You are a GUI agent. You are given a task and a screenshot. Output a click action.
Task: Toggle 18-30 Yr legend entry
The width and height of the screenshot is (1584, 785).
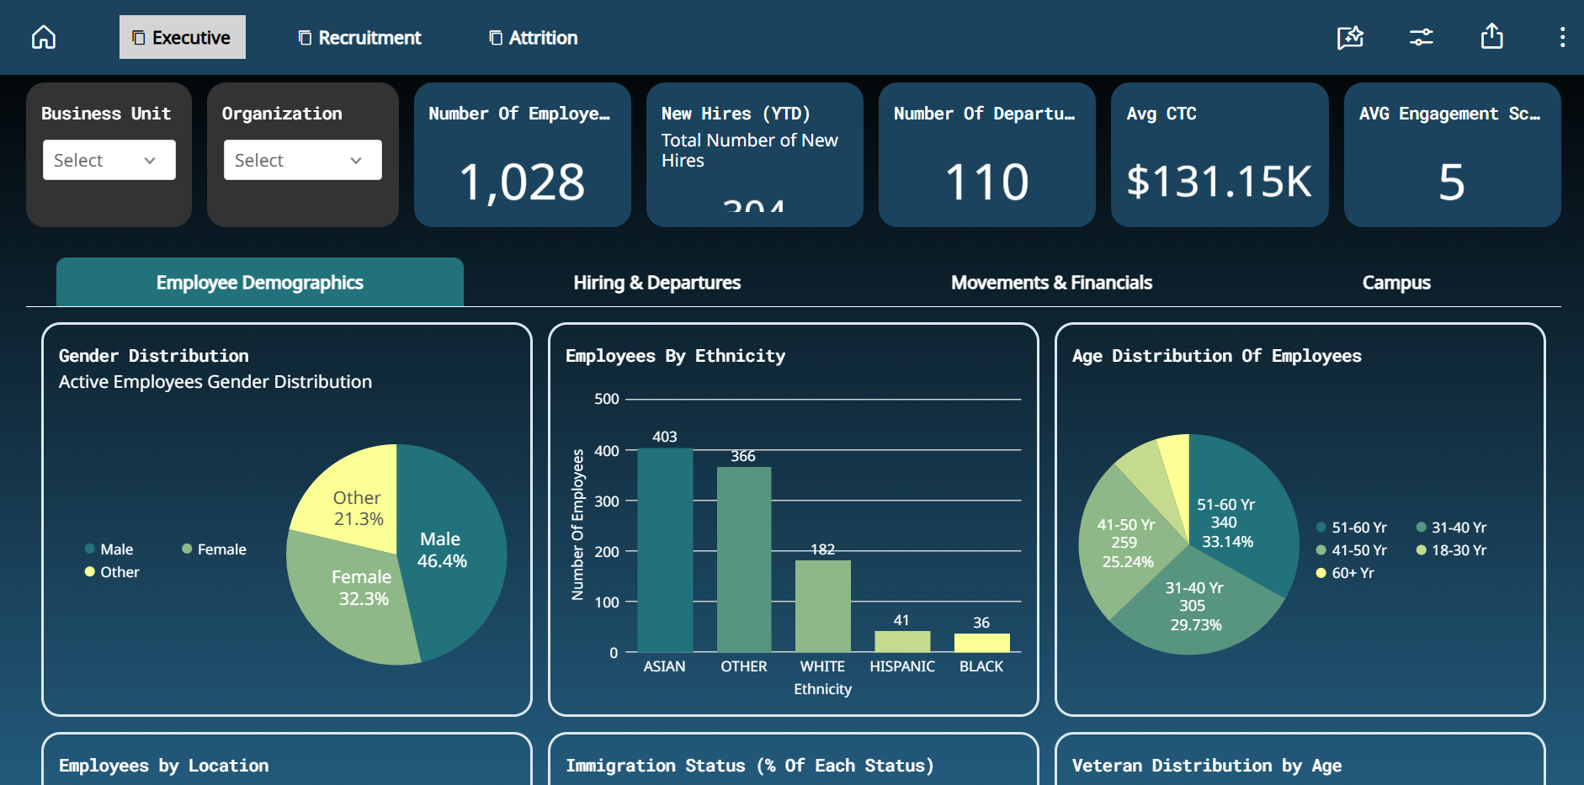click(x=1452, y=549)
